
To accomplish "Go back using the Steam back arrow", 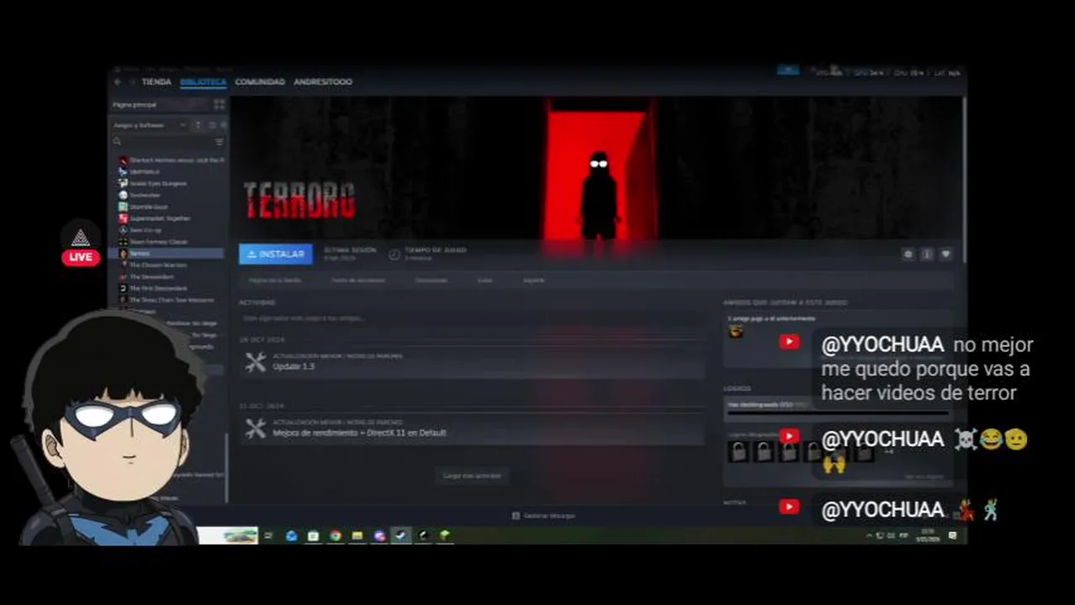I will 118,82.
